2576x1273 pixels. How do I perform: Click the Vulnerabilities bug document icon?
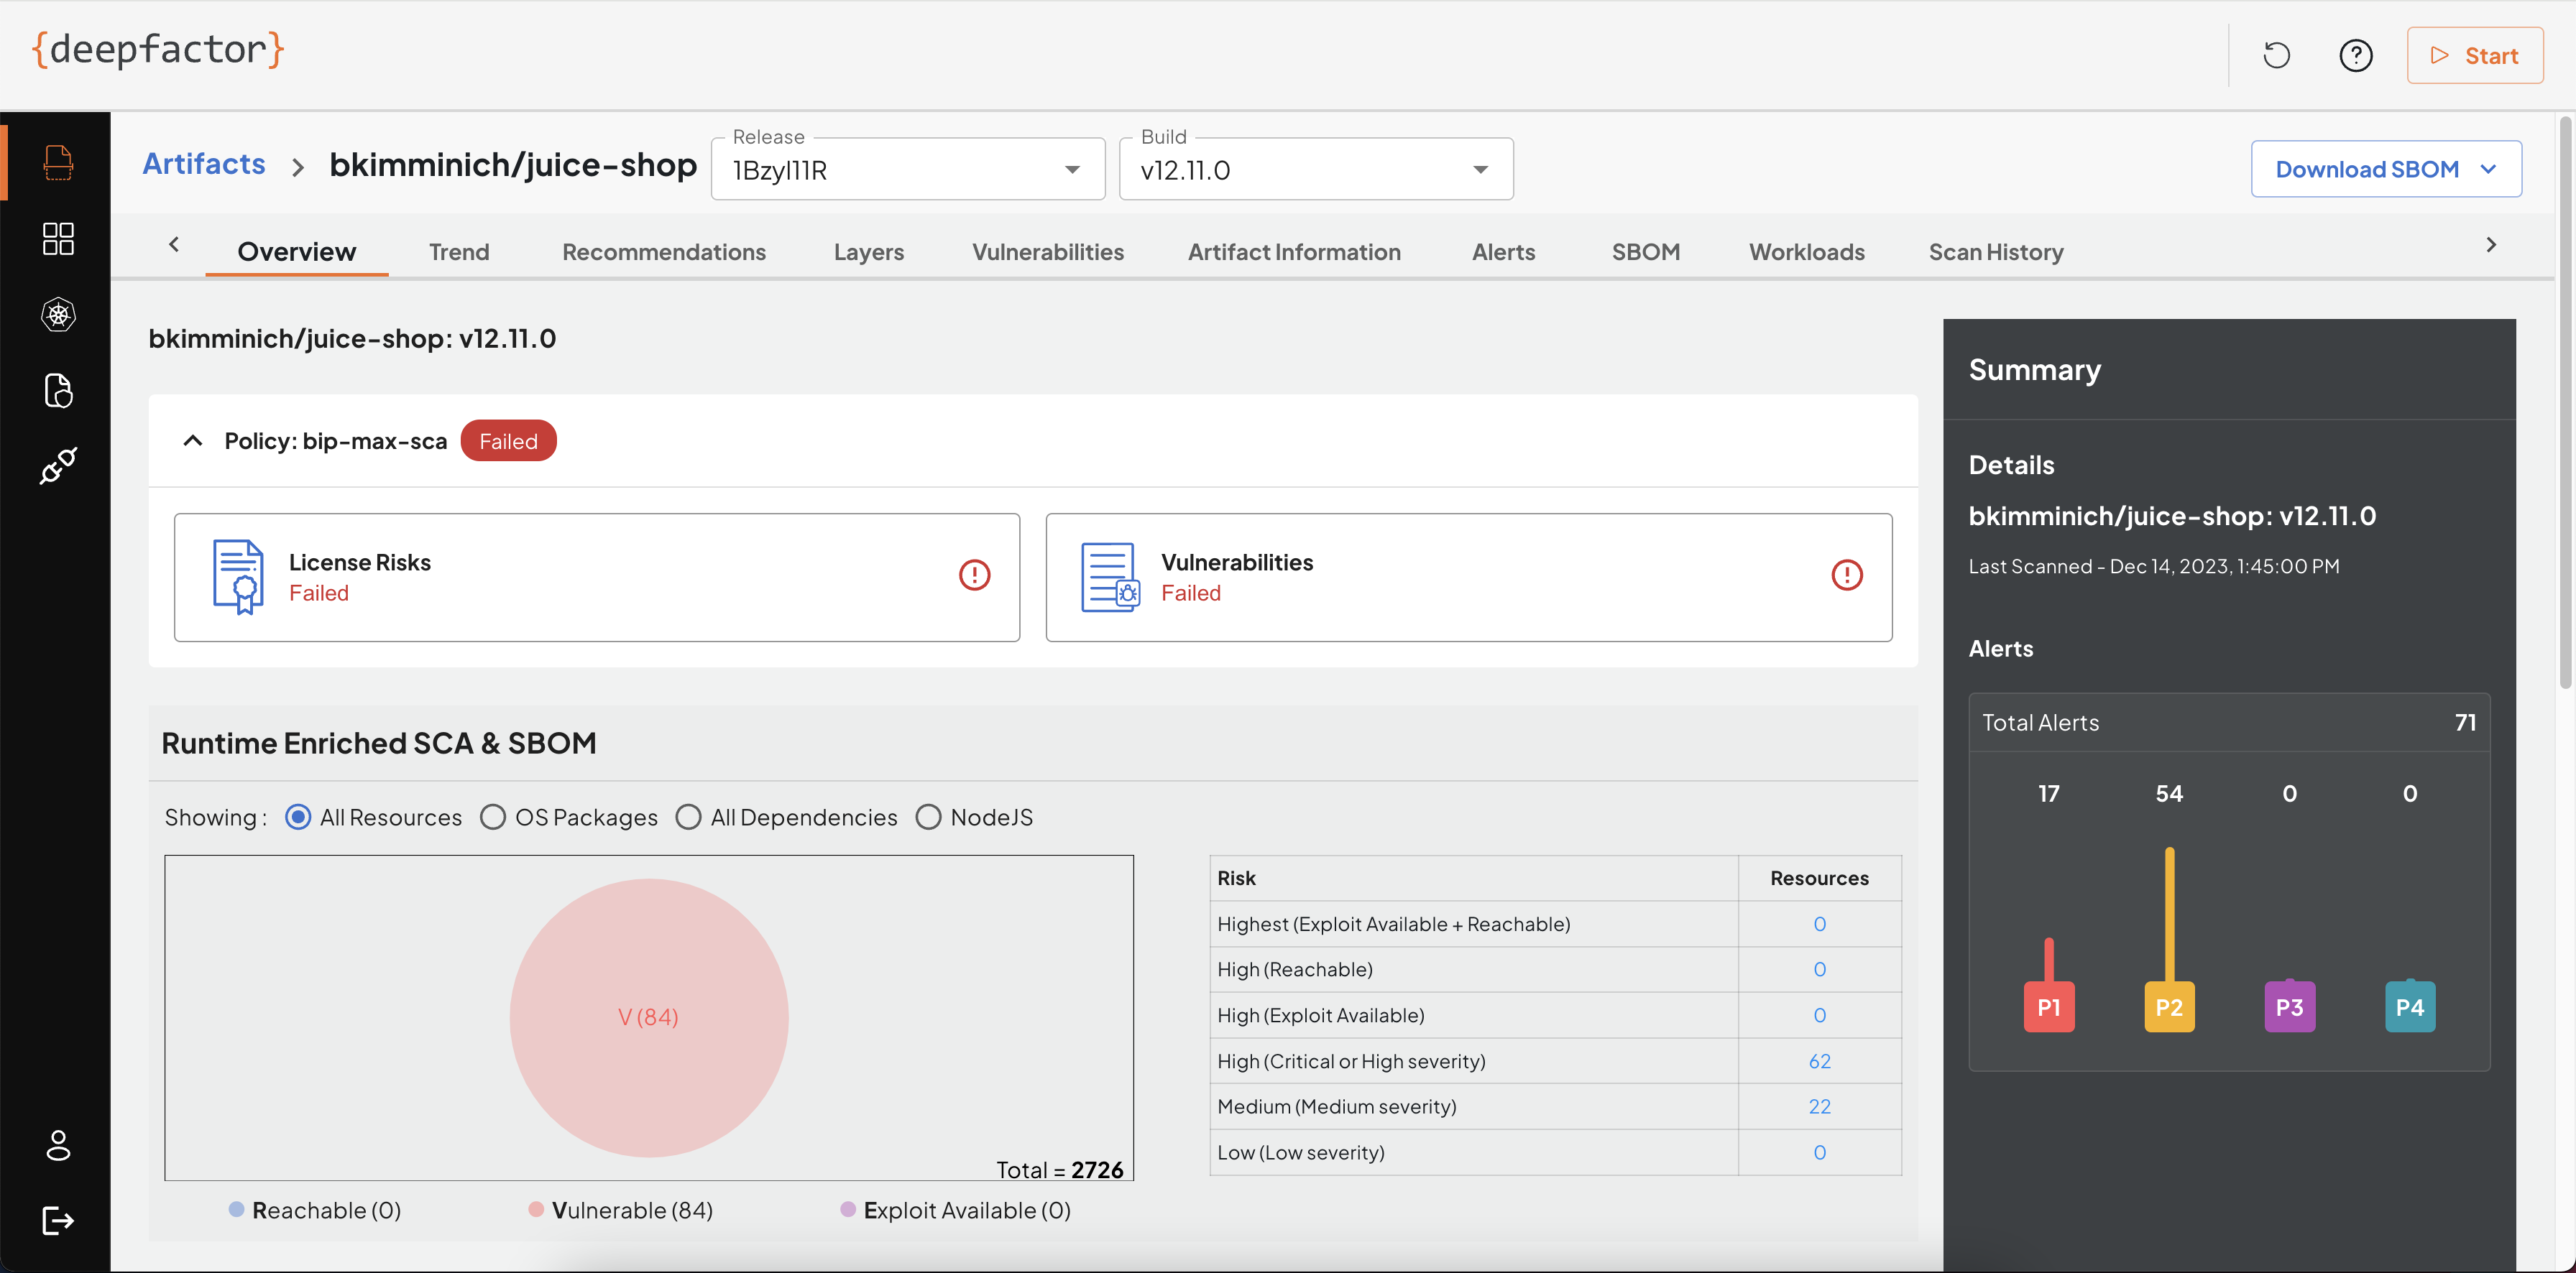pyautogui.click(x=1109, y=577)
